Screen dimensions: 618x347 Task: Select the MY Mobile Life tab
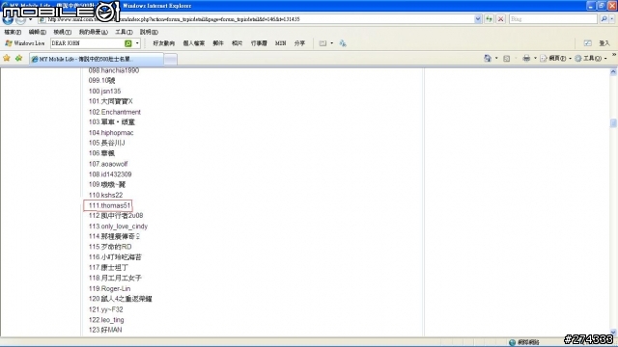click(96, 59)
